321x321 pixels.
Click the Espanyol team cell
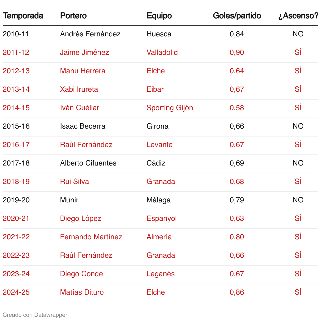(x=162, y=218)
